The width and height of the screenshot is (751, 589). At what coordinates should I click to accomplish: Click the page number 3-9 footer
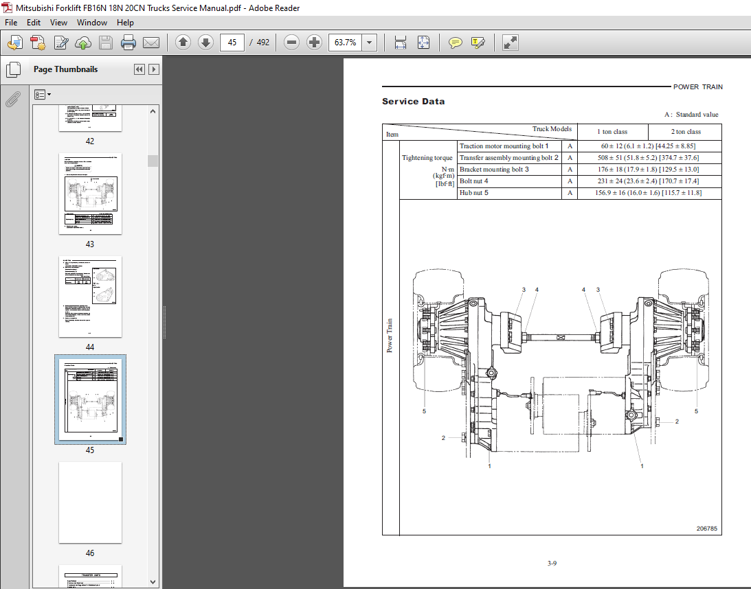(552, 564)
